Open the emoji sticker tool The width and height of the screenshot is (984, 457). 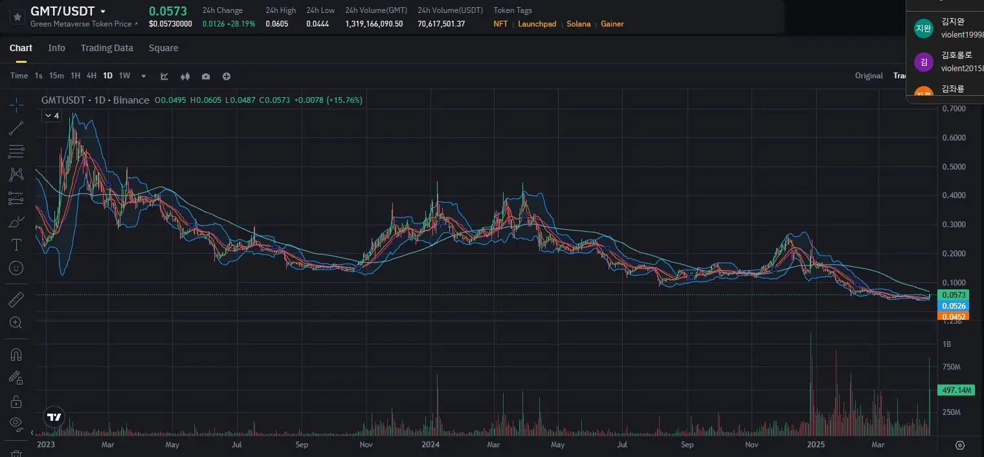(16, 268)
